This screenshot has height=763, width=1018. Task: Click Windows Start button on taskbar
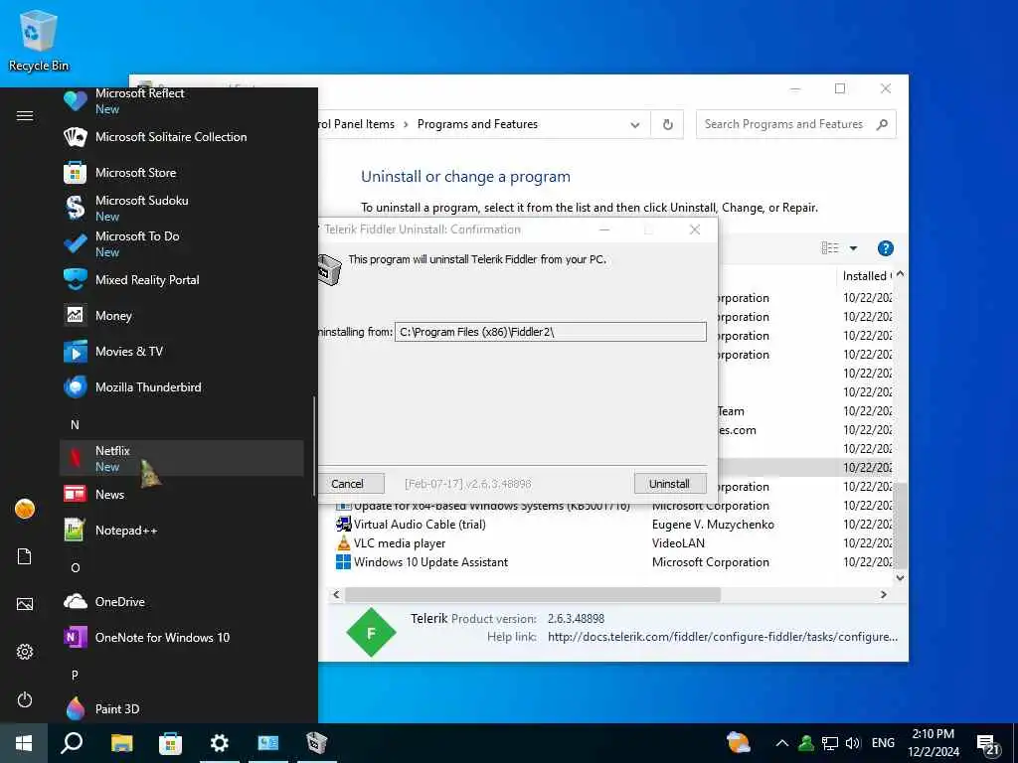click(x=24, y=743)
